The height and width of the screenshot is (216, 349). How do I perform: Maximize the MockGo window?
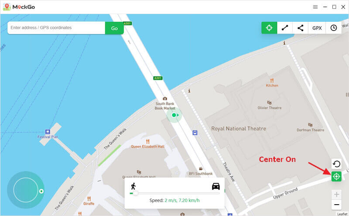click(334, 7)
